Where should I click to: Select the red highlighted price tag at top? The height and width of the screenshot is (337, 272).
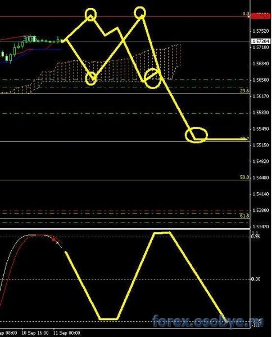260,16
